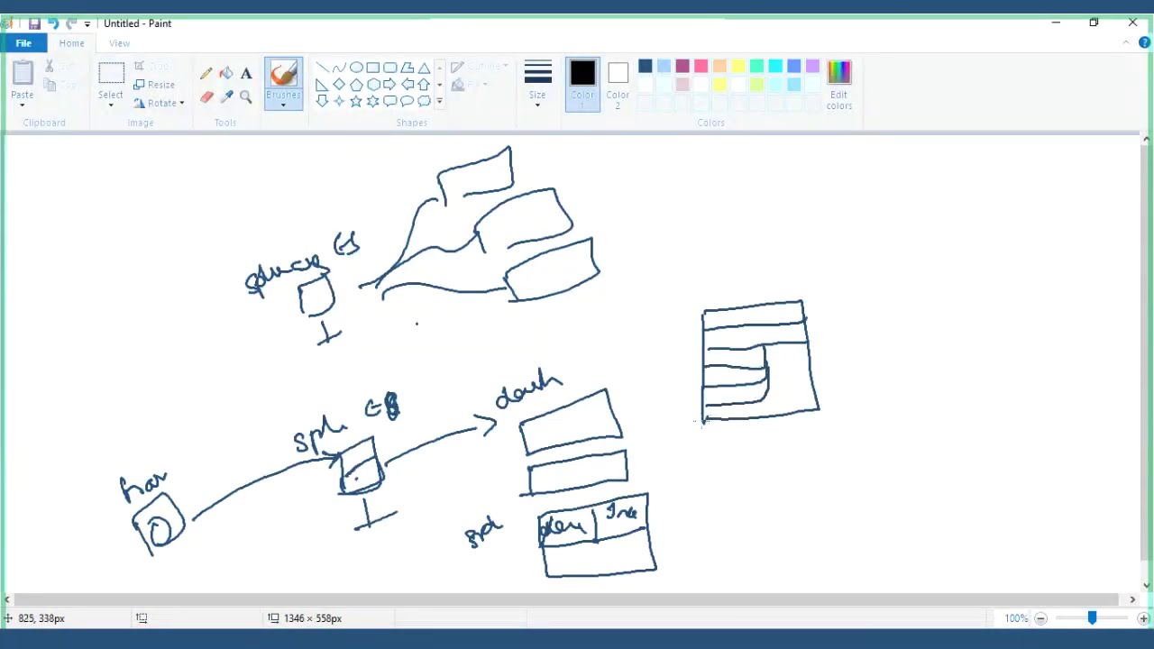Viewport: 1154px width, 649px height.
Task: Click the Paste clipboard button
Action: (x=23, y=78)
